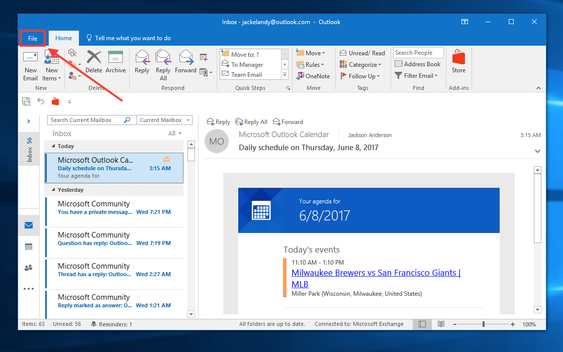Click the ribbon Reply button

pos(142,62)
